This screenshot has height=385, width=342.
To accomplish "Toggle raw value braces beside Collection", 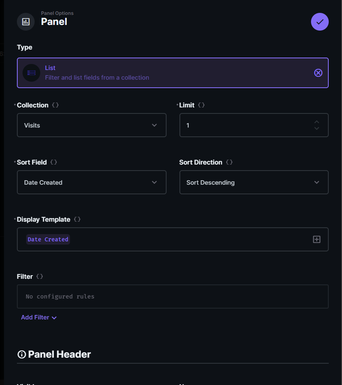I will [56, 105].
